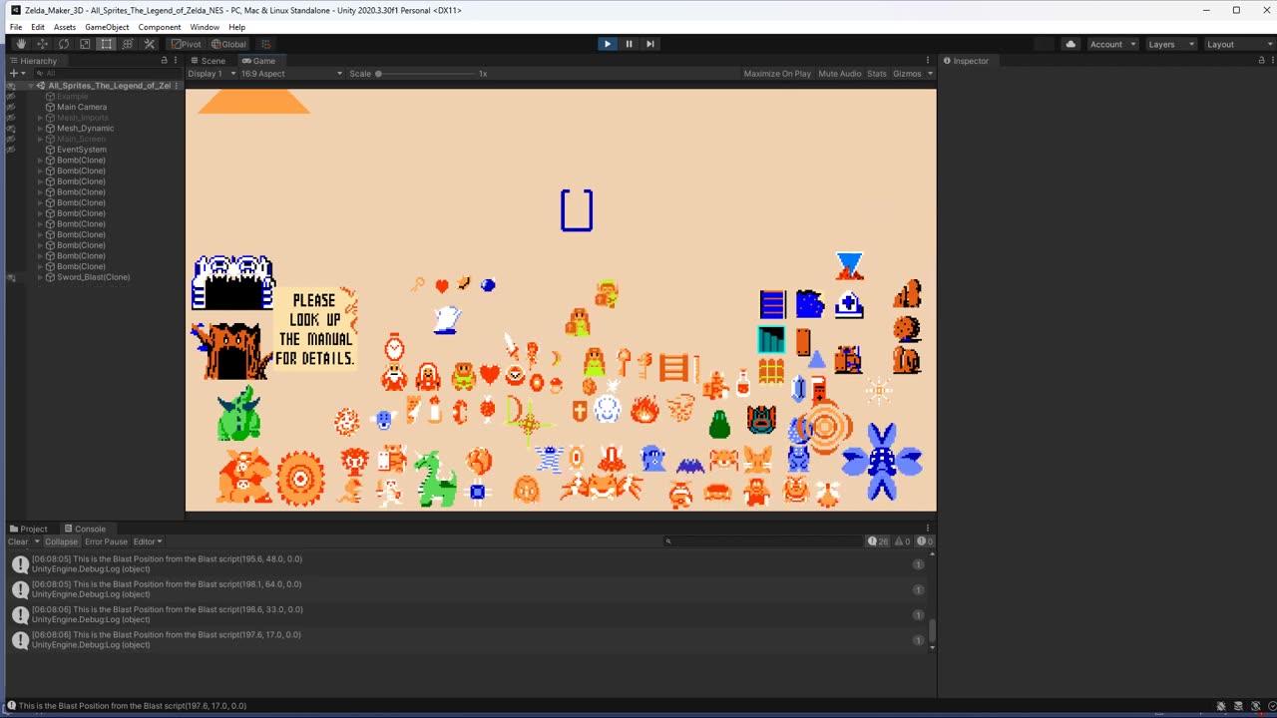Open the Gizmos dropdown
Viewport: 1277px width, 718px height.
pyautogui.click(x=913, y=74)
